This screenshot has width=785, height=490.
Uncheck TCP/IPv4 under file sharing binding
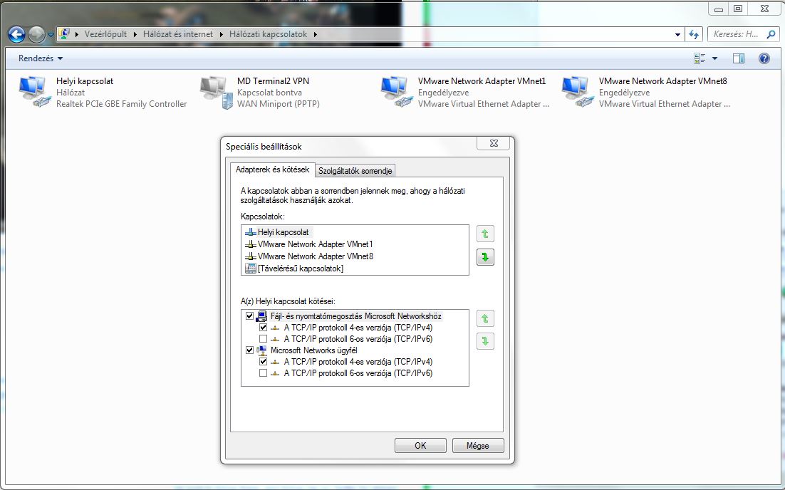[x=263, y=328]
